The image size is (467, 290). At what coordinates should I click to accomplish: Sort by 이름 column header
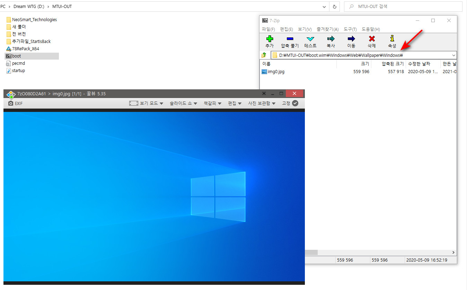[298, 64]
